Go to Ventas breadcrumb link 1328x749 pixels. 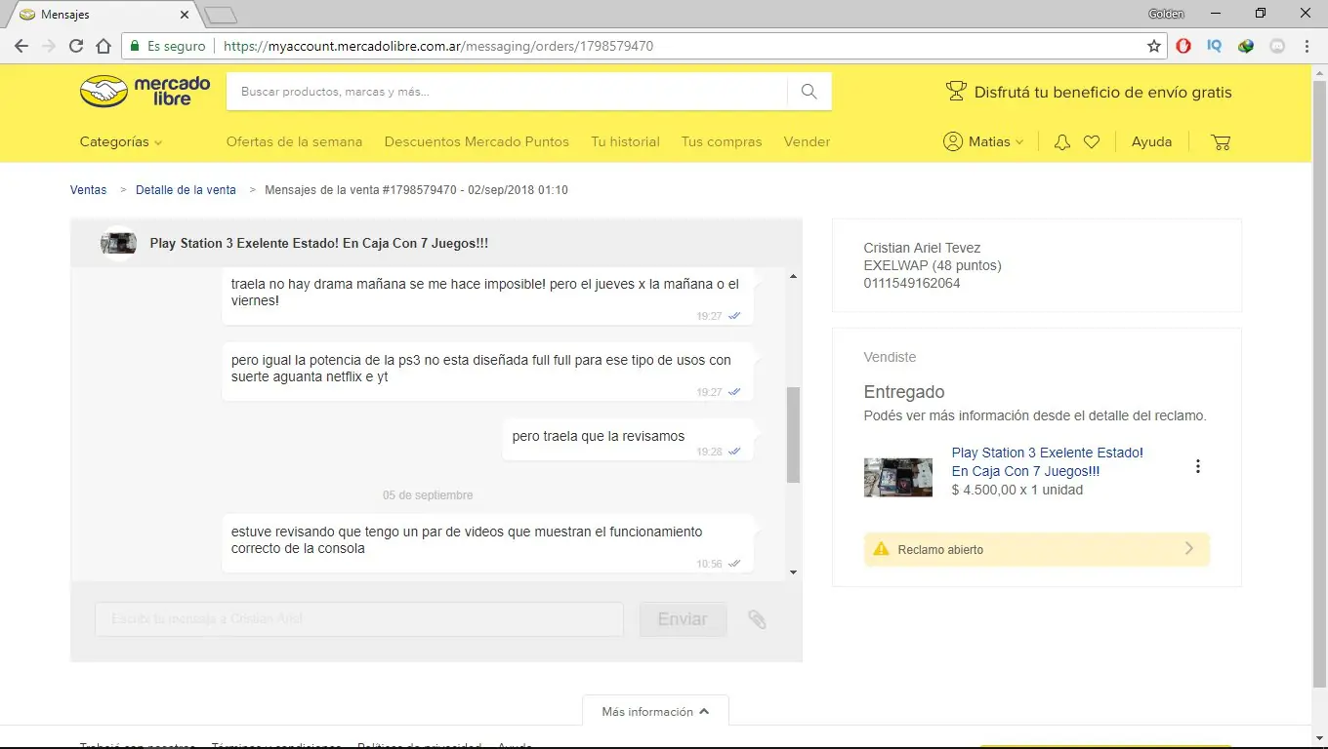point(88,190)
